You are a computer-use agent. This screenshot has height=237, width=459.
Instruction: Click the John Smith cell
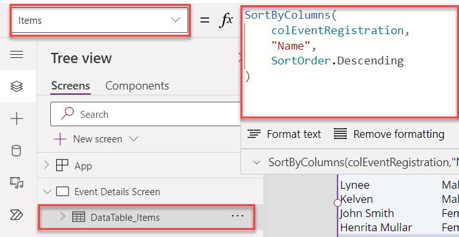pos(367,213)
